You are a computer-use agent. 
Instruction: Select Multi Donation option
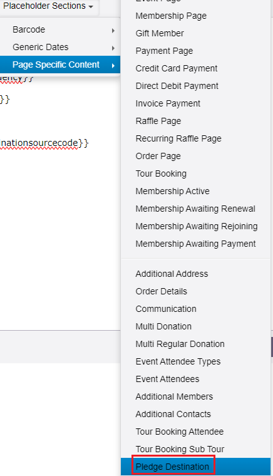195,327
